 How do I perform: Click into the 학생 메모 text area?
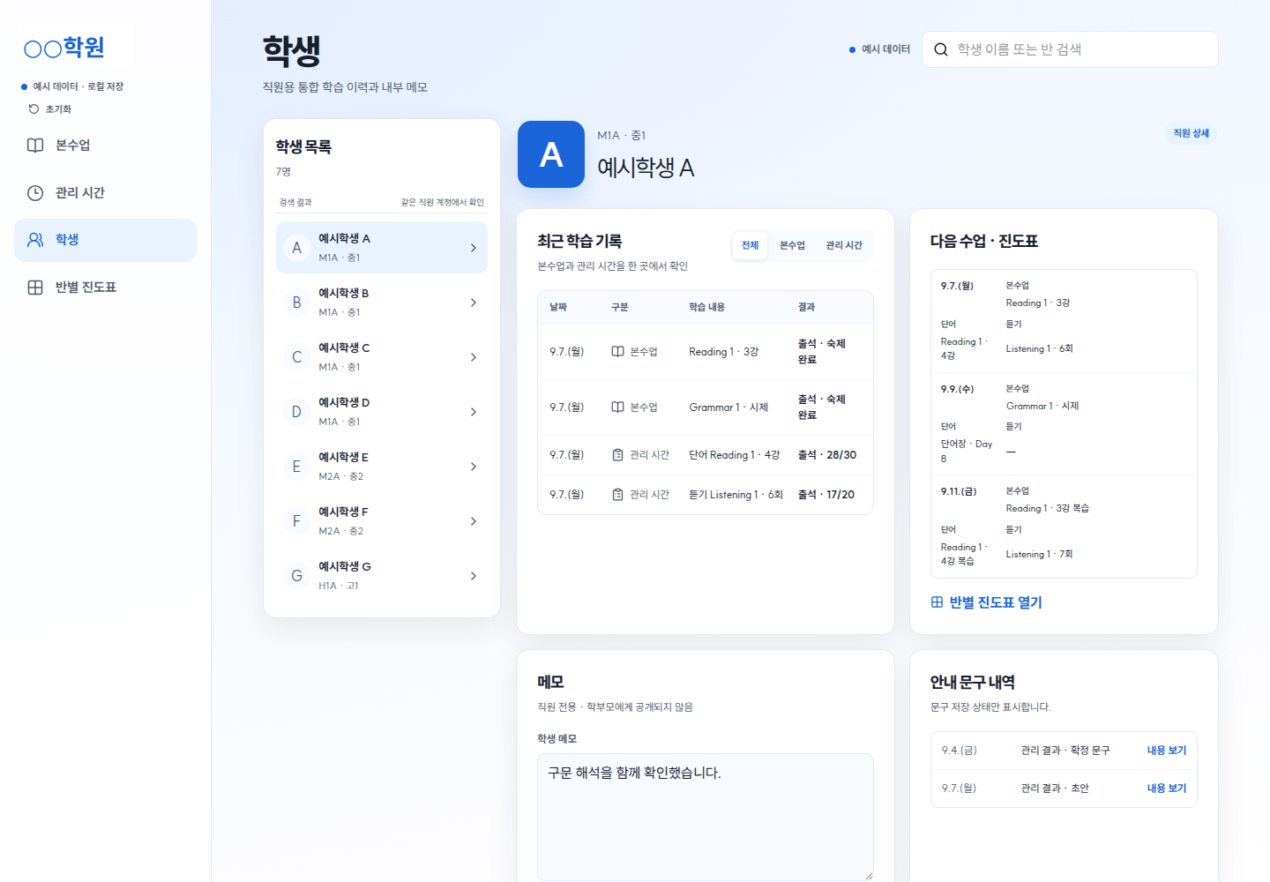coord(706,817)
